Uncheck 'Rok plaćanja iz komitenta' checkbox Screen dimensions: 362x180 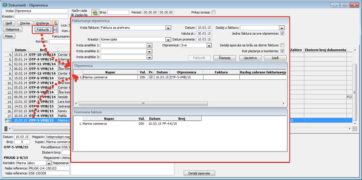coord(282,51)
